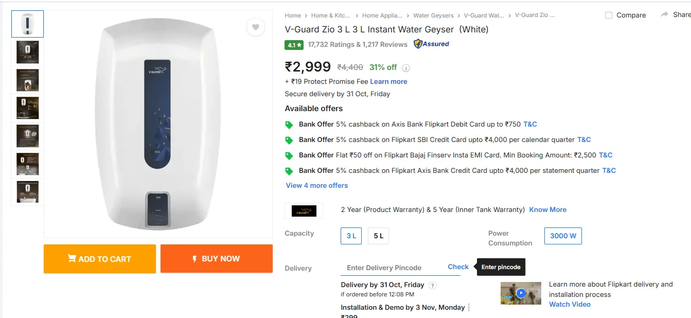This screenshot has height=318, width=691.
Task: Click the Share arrow icon
Action: (665, 14)
